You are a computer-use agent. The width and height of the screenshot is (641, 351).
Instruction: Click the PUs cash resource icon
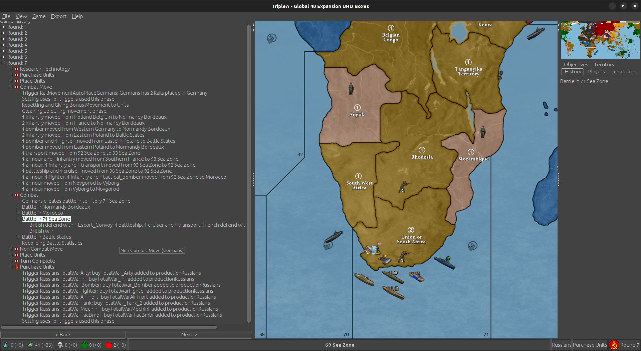(30, 345)
